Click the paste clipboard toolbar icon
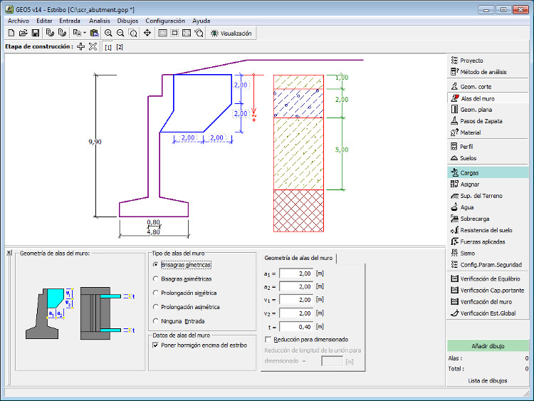This screenshot has height=401, width=534. 94,33
